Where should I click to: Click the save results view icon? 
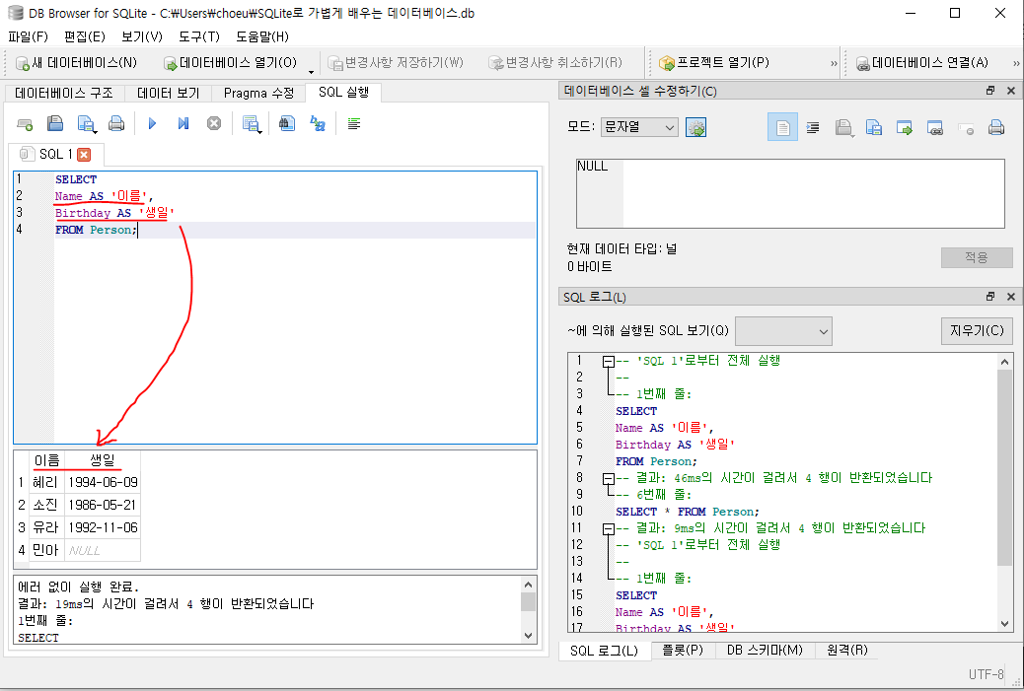tap(251, 124)
